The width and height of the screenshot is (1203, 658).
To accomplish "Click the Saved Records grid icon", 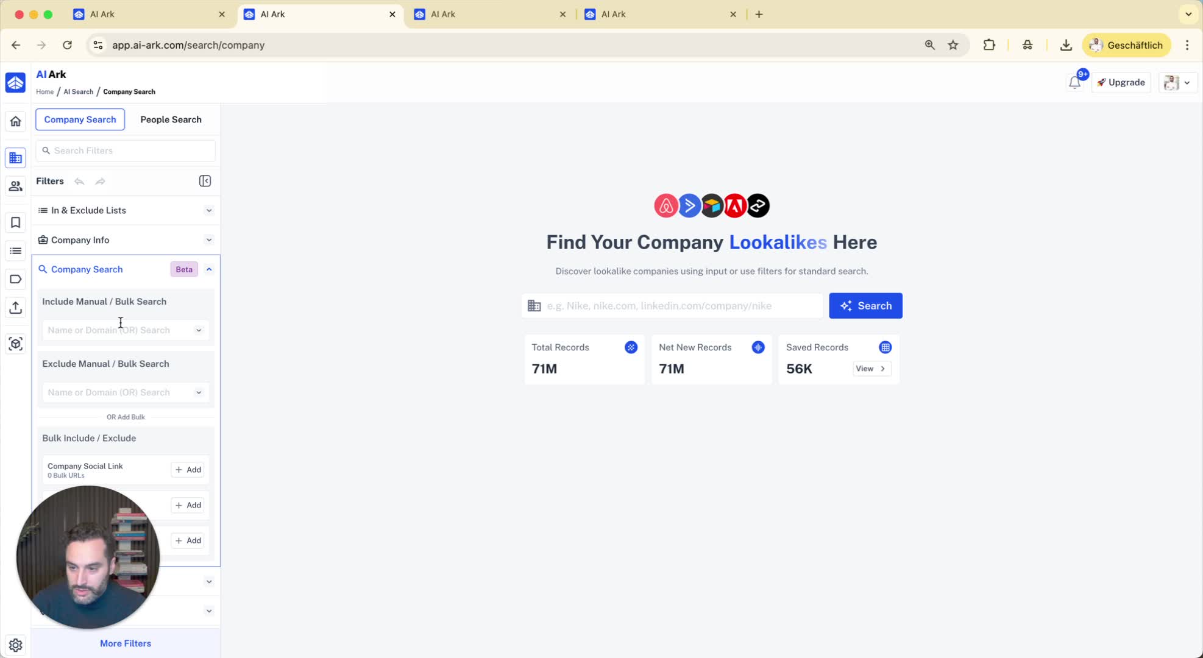I will (x=885, y=347).
